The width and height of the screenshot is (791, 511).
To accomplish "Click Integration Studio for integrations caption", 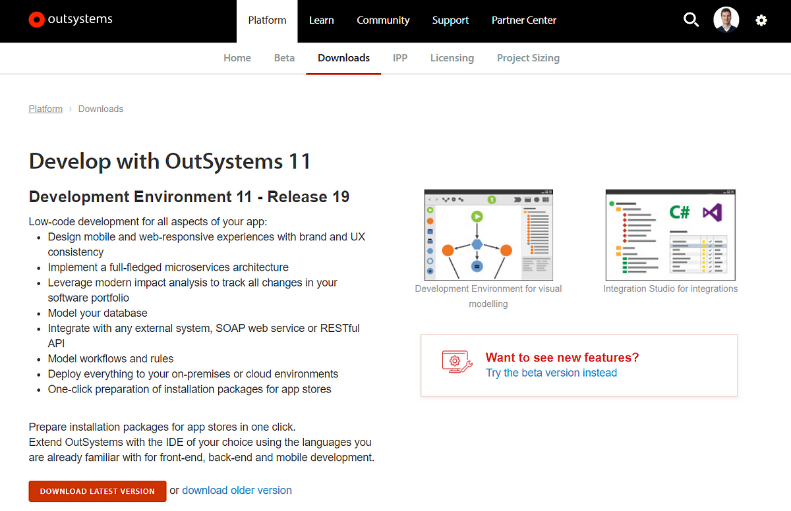I will click(x=670, y=288).
